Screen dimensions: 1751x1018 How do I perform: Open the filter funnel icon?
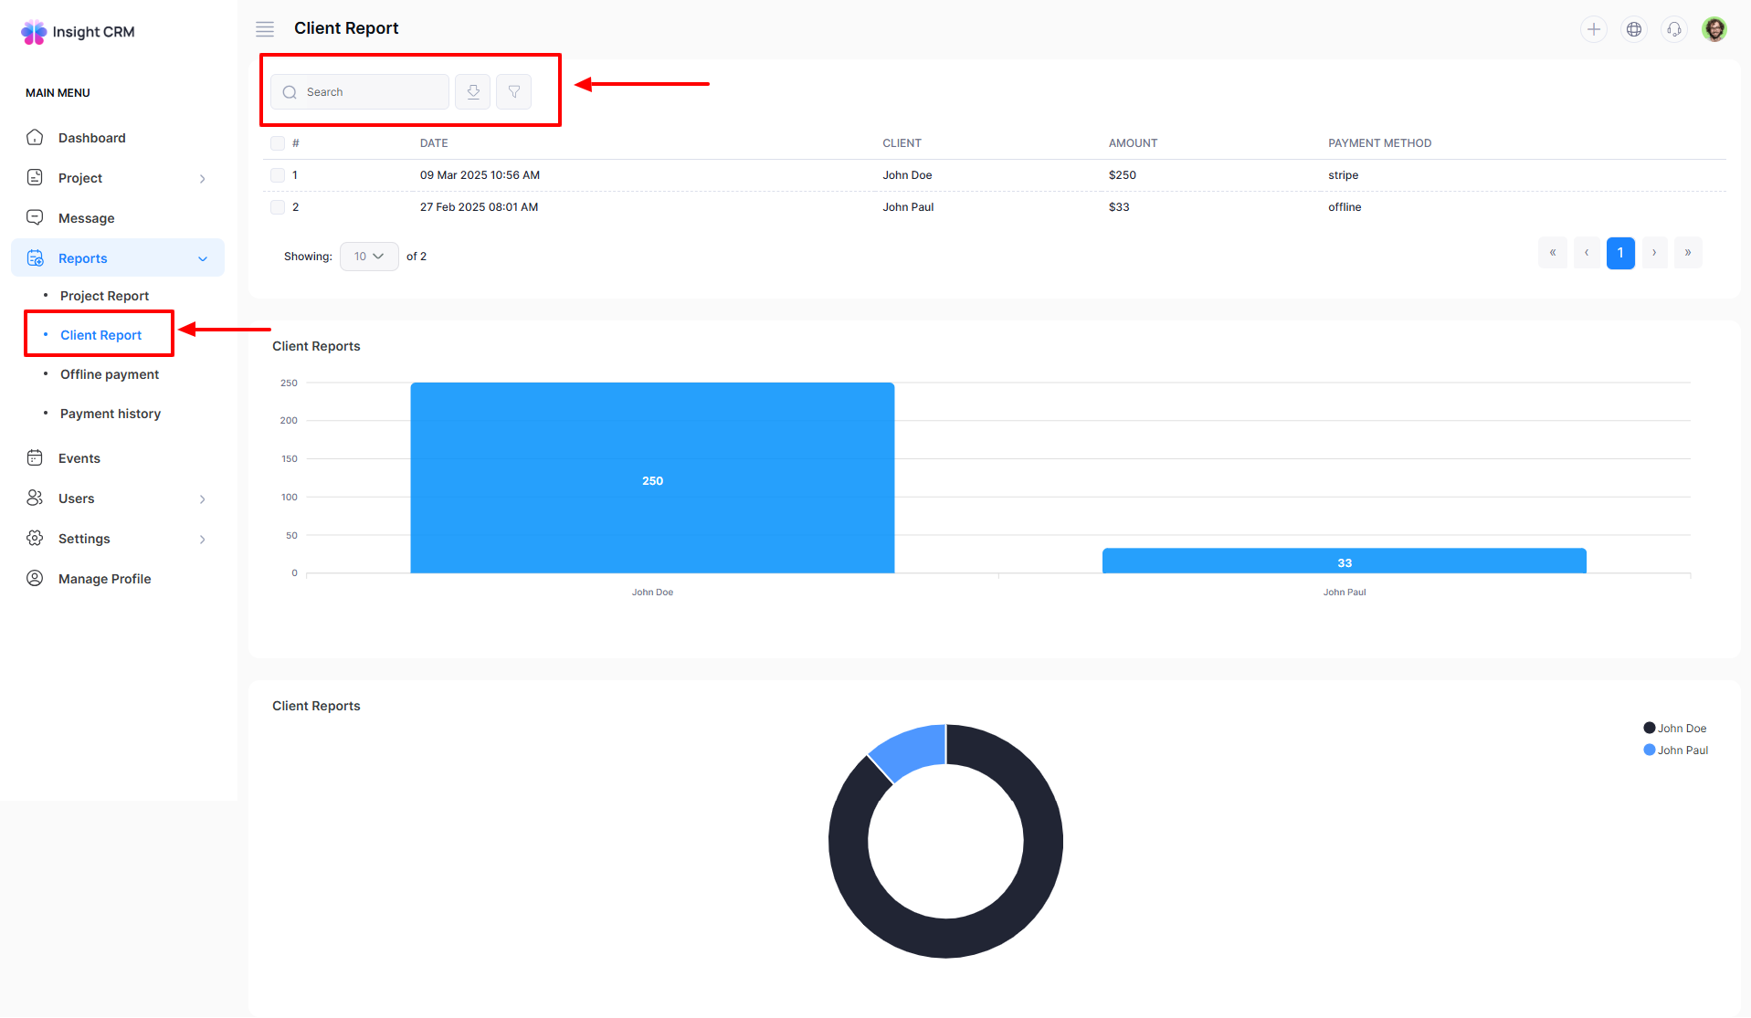514,92
